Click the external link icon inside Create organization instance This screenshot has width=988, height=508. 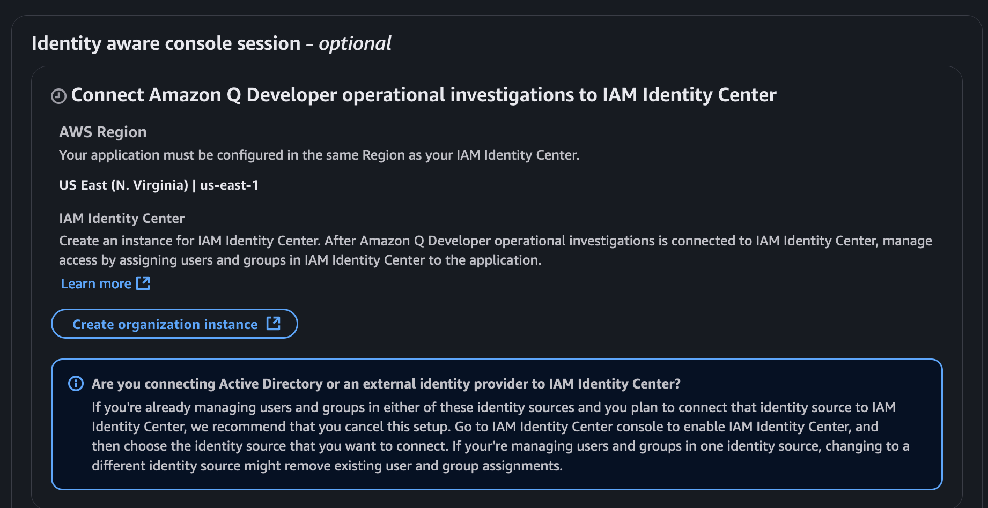click(x=274, y=323)
